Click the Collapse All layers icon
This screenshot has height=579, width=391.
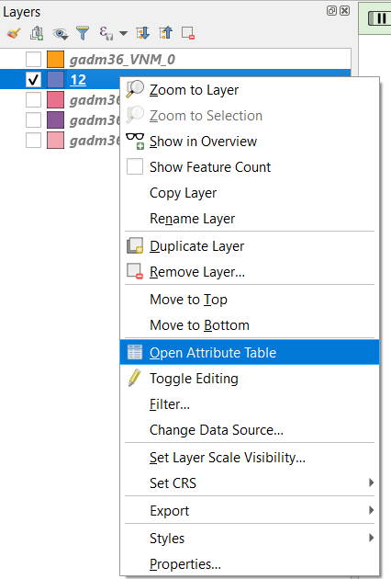tap(165, 33)
